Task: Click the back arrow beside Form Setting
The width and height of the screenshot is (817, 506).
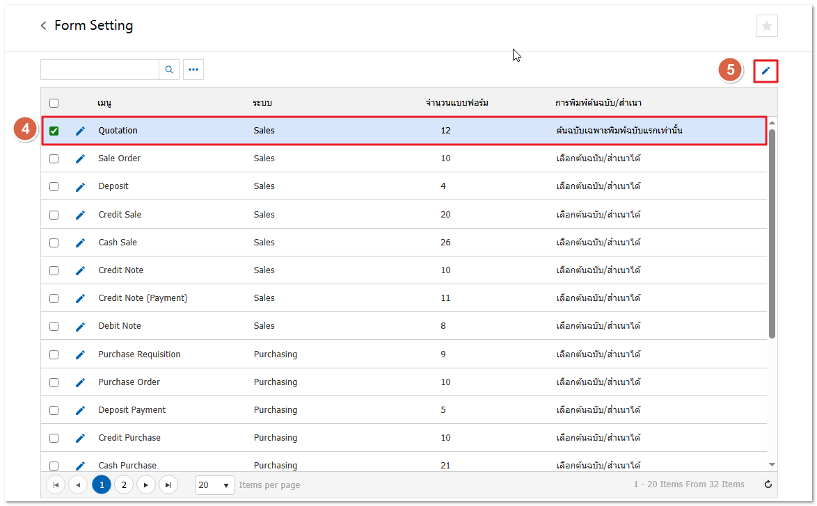Action: 43,26
